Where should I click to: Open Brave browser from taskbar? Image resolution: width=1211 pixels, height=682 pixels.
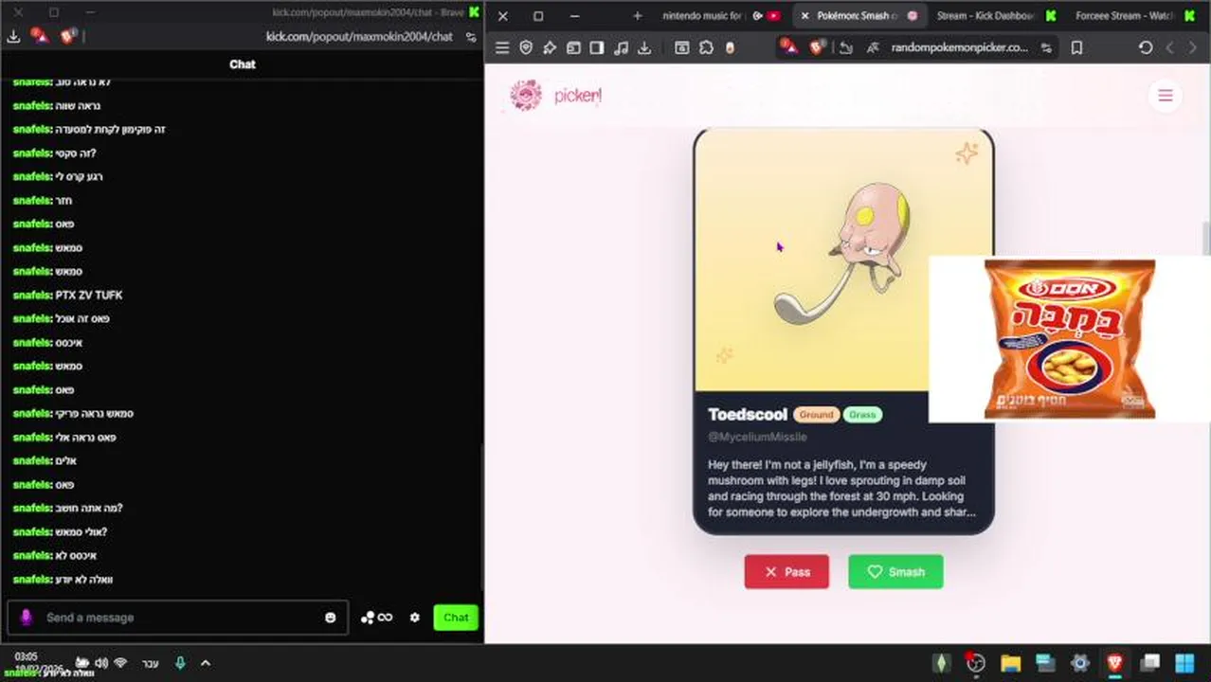[1114, 663]
